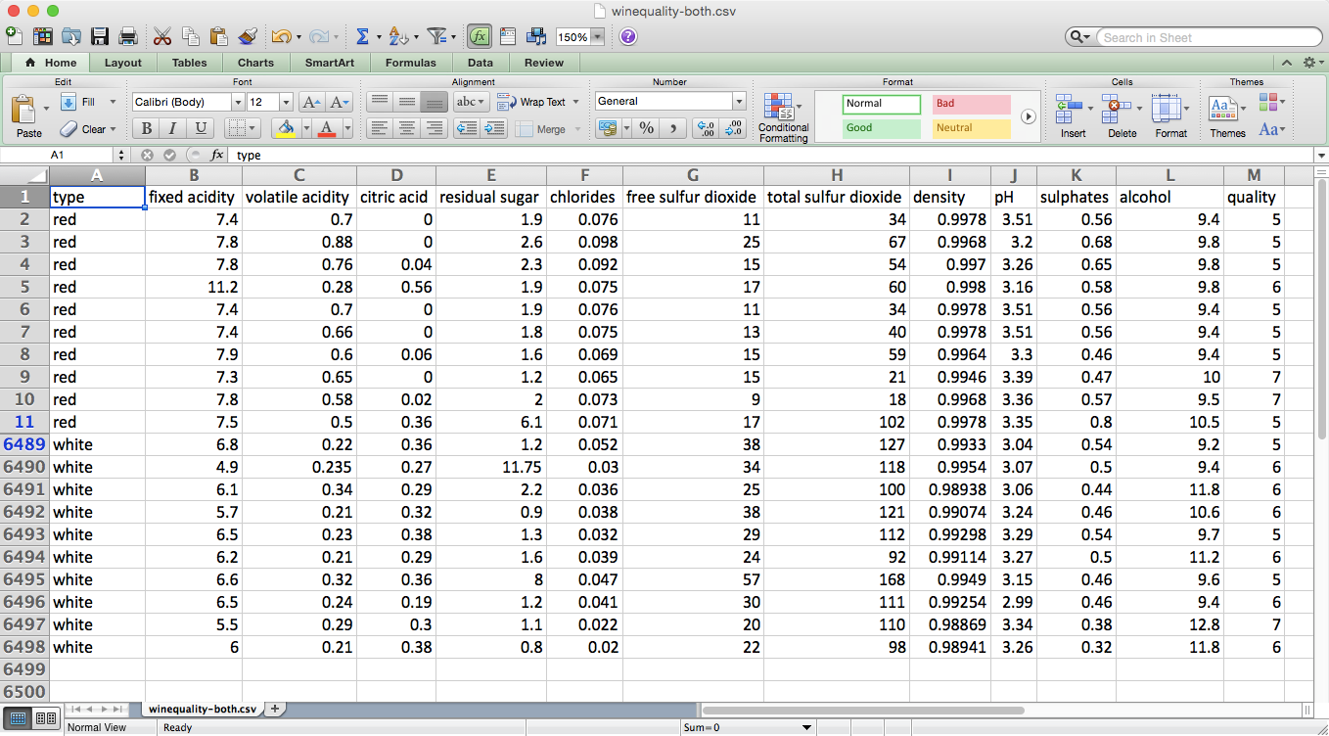The image size is (1329, 736).
Task: Click the Search in Sheet field
Action: point(1209,36)
